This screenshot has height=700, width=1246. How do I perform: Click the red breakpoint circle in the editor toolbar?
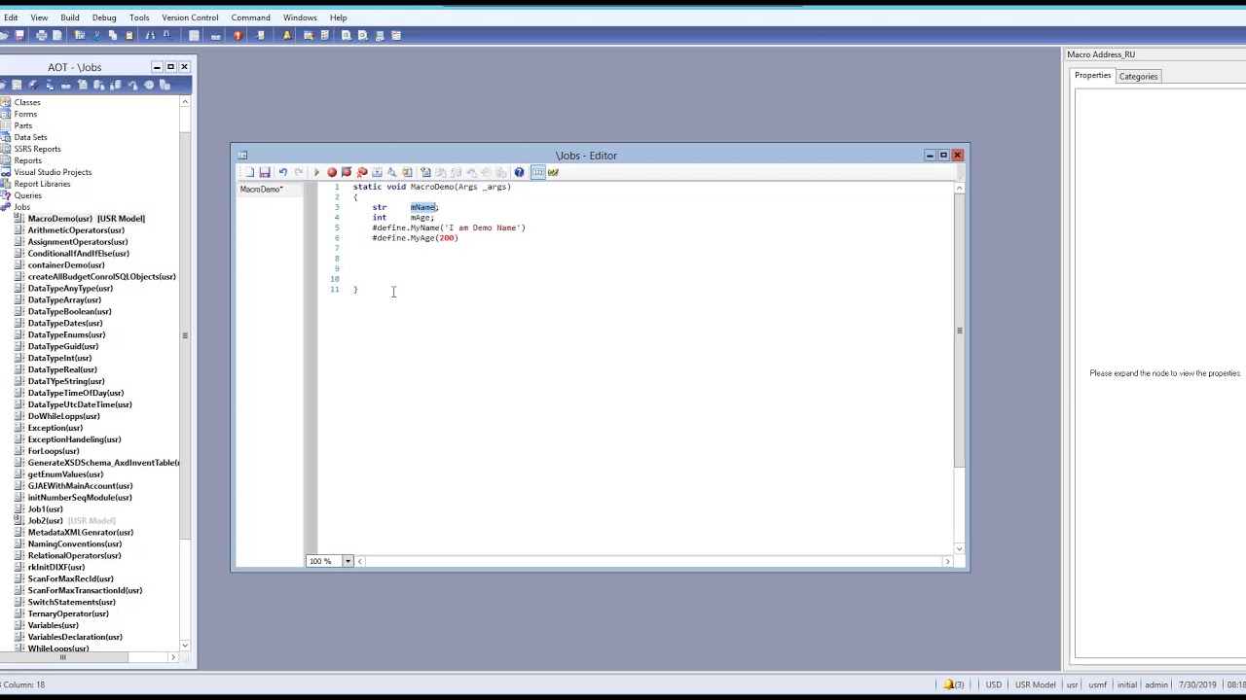click(332, 172)
